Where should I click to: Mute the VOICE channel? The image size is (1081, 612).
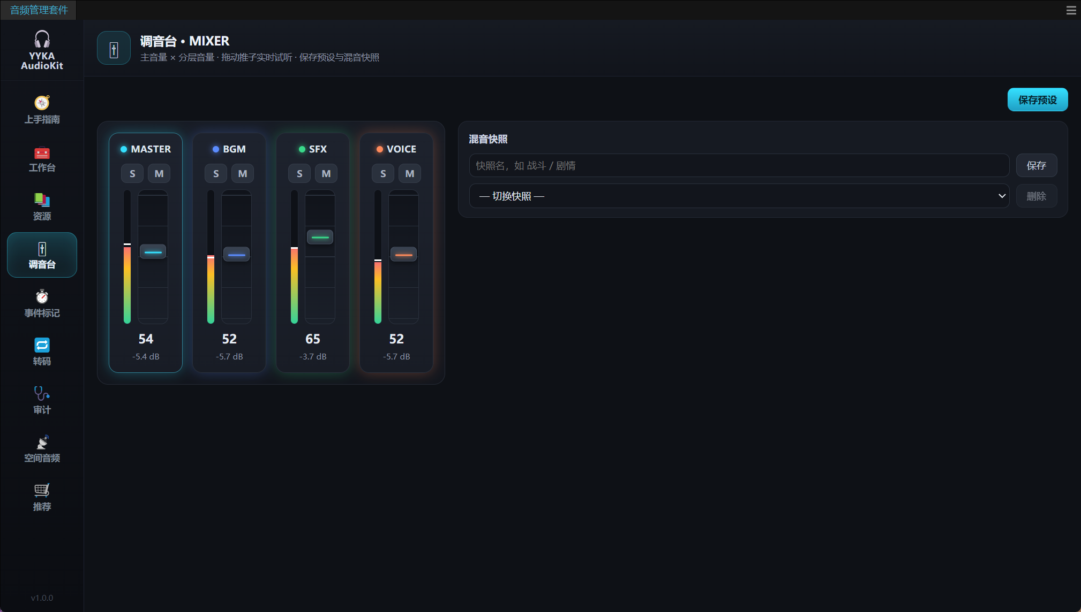410,173
